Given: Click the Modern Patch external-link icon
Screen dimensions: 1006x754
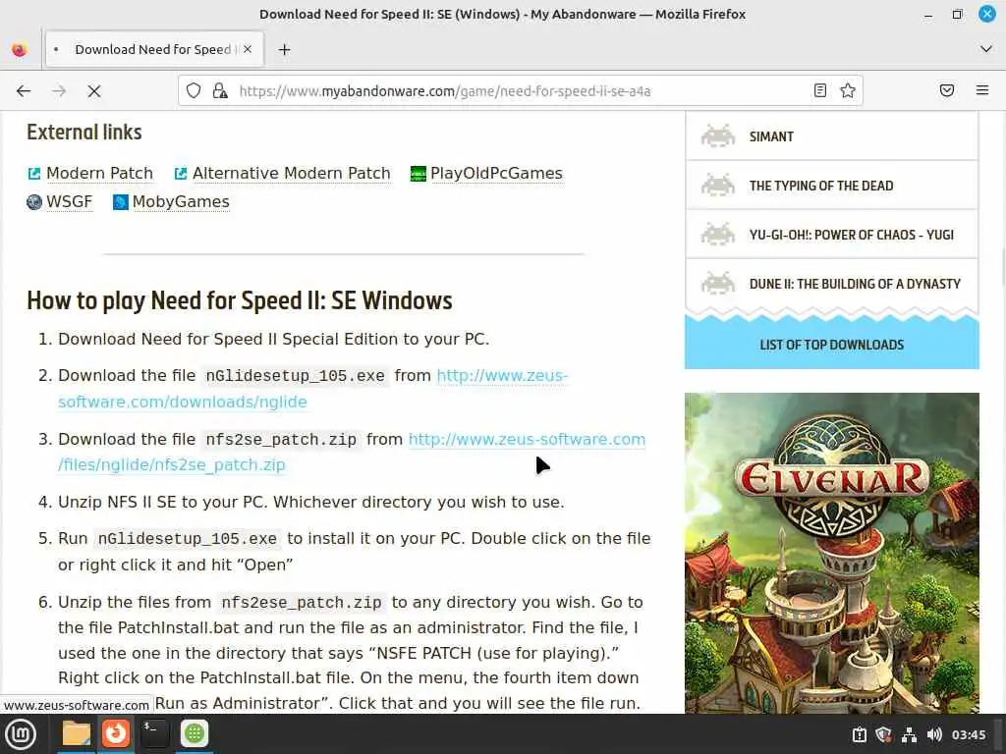Looking at the screenshot, I should 34,174.
